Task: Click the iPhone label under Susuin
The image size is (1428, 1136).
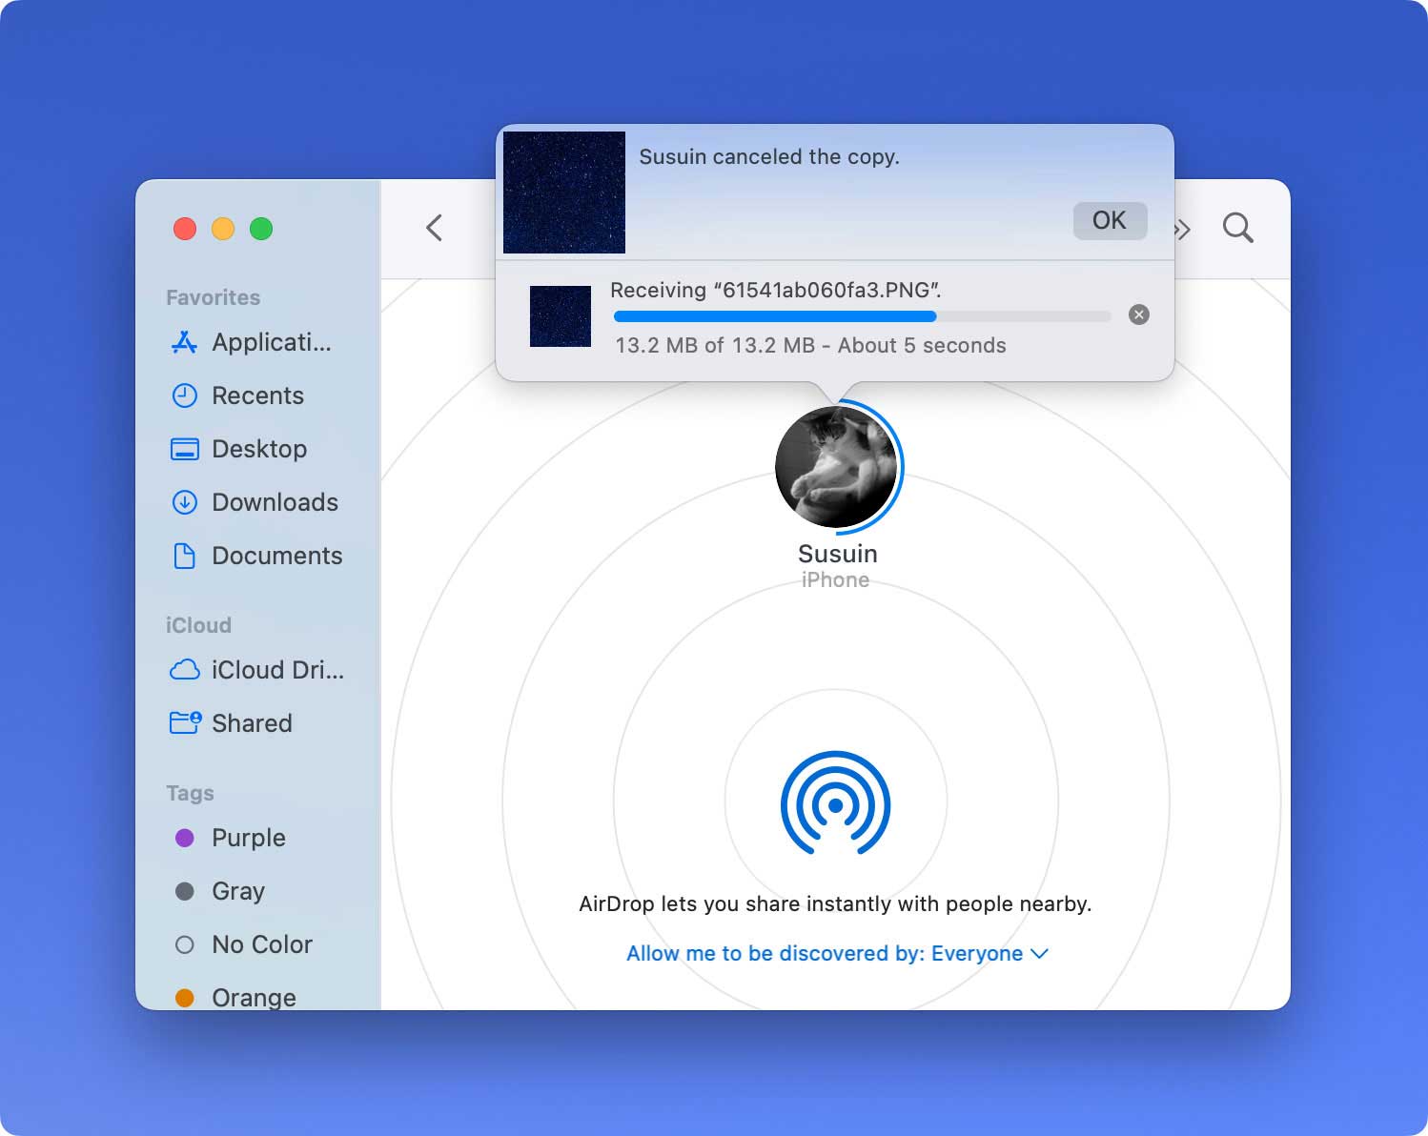Action: [835, 580]
